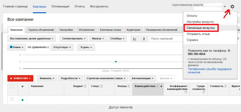Open help for Коэффициент взаимодействия column
Image resolution: width=241 pixels, height=112 pixels.
coord(186,92)
